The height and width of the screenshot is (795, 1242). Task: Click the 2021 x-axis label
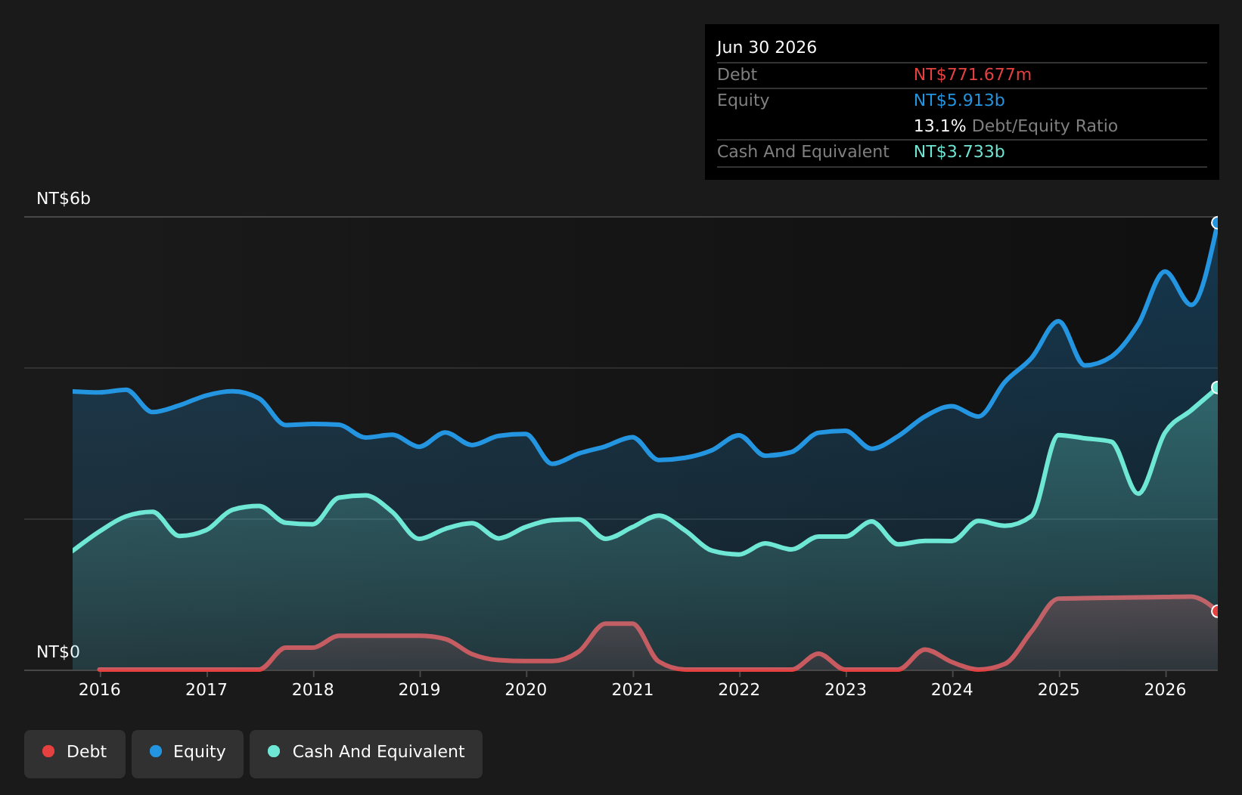[x=632, y=689]
